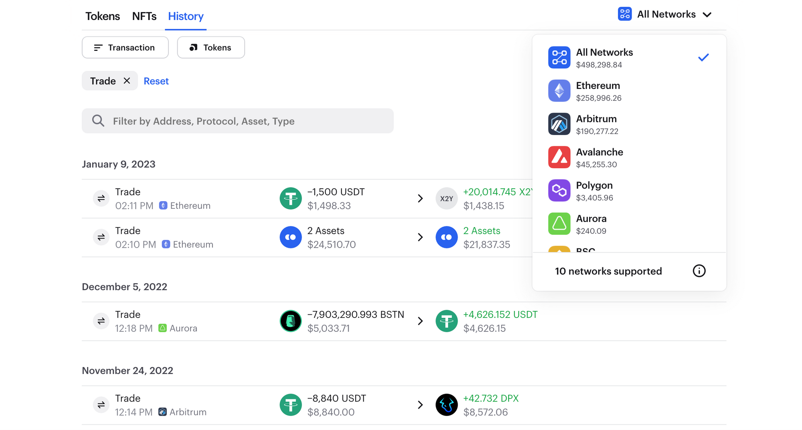Click USDT icon for -8,840 USDT

point(291,405)
